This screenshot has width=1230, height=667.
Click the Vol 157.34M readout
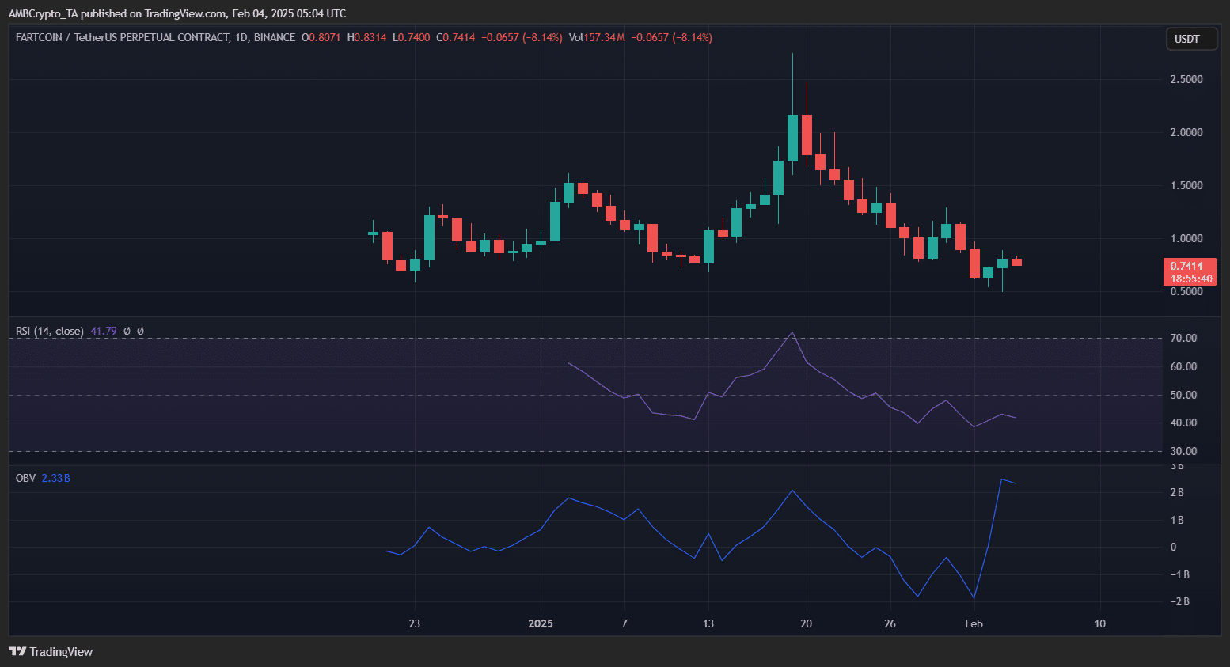click(597, 37)
